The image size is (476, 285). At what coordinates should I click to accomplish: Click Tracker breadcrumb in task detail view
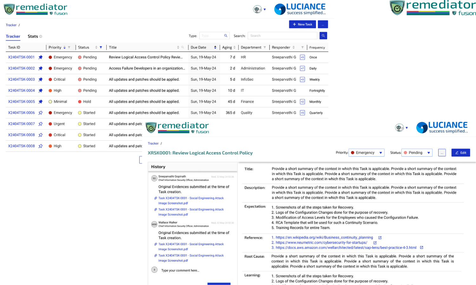(x=153, y=143)
